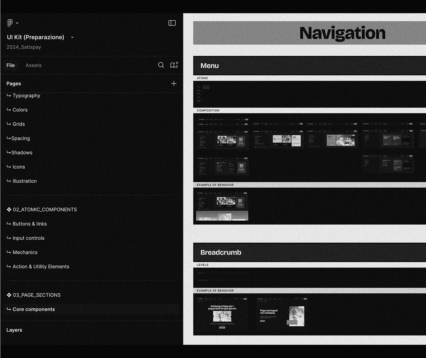Select the 02_ATOMIC_COMPONENTS section page
This screenshot has height=358, width=426.
click(x=45, y=209)
